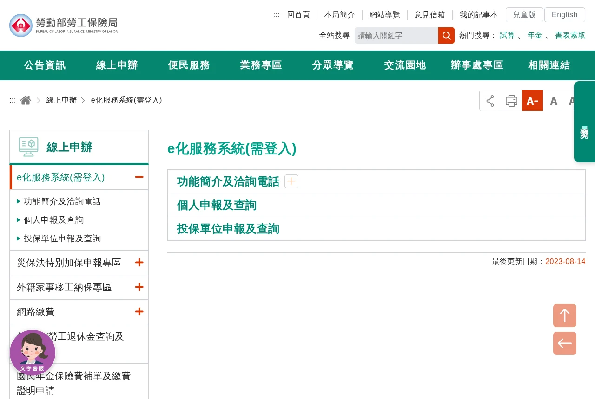Click e化服務系統(需登入) breadcrumb text
595x399 pixels.
[126, 100]
